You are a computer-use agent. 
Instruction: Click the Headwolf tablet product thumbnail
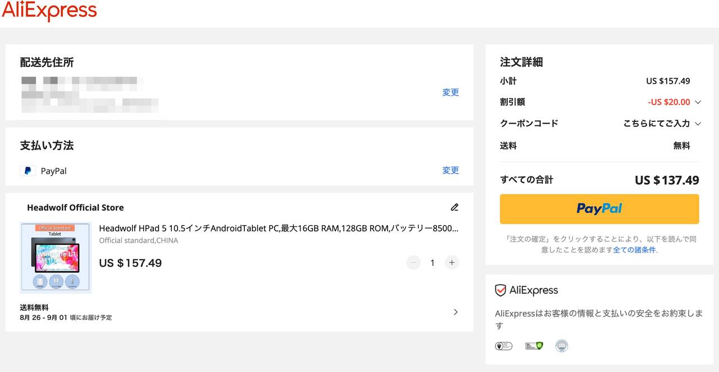pos(56,258)
